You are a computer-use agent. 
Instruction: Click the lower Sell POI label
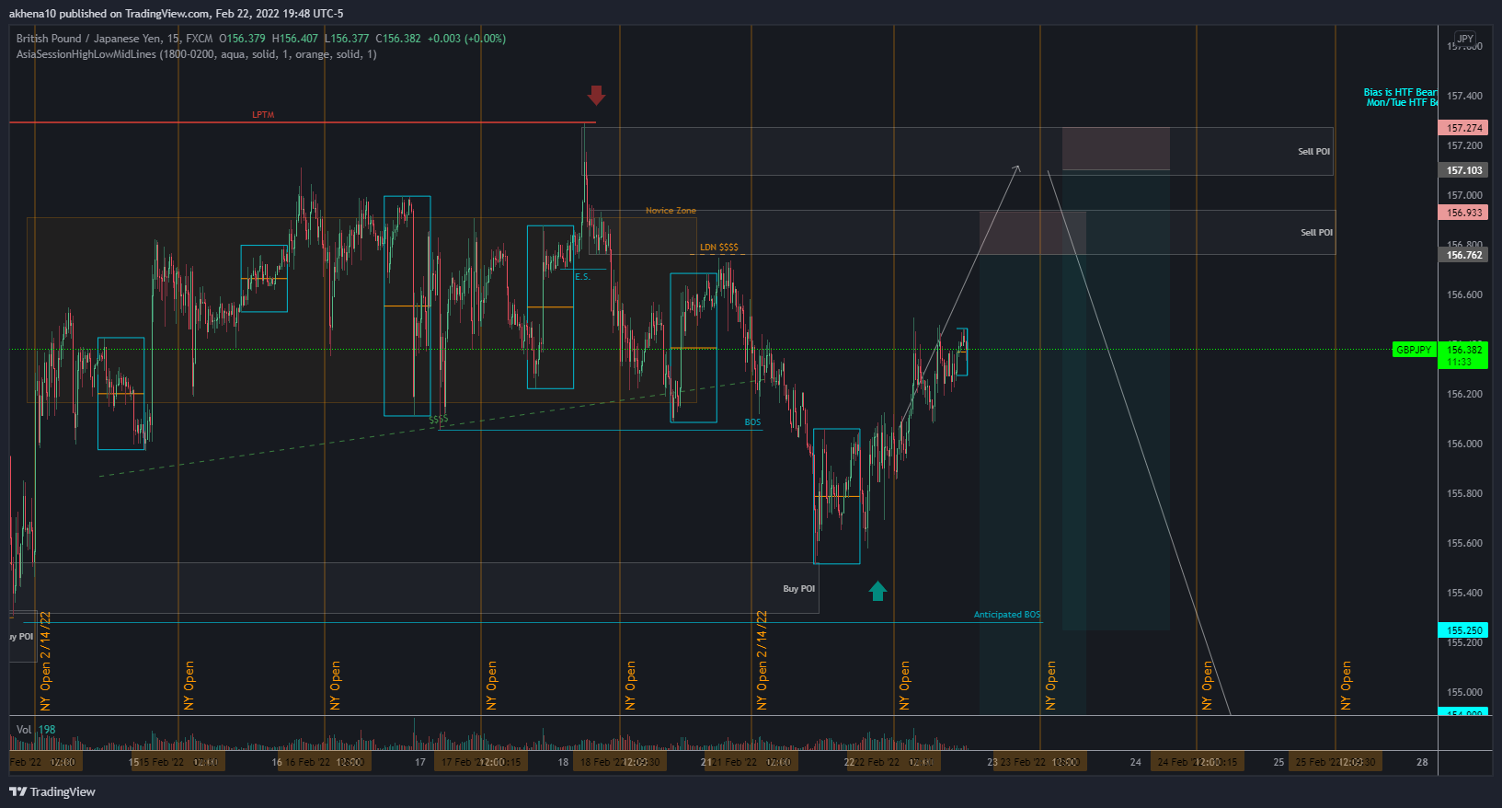1316,233
